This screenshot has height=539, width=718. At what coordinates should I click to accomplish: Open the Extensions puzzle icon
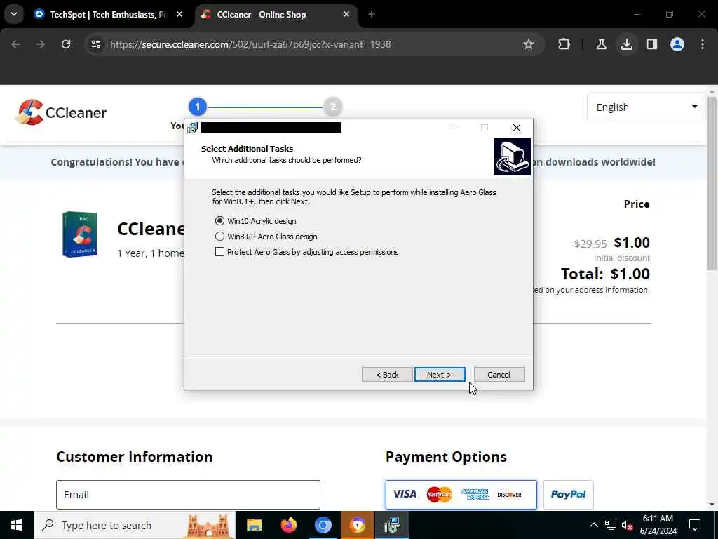pyautogui.click(x=564, y=44)
